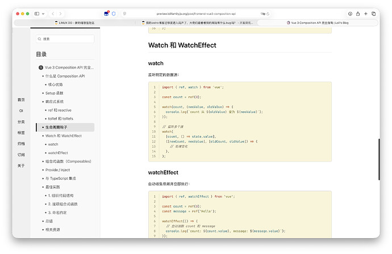392x254 pixels.
Task: Open 分类 in the left navigation
Action: click(21, 122)
